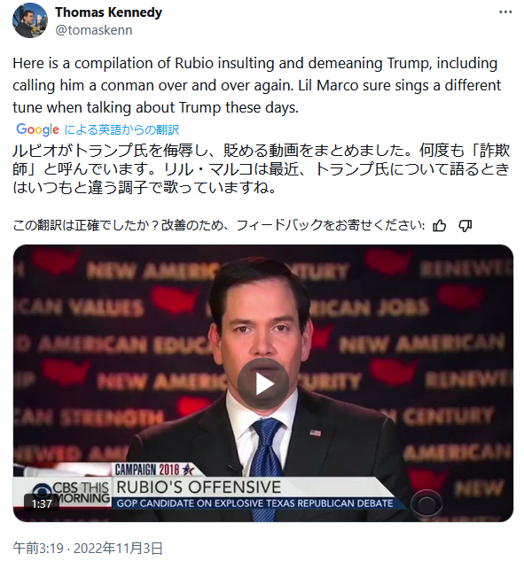Click the Campaign 2016 label in video

(x=154, y=470)
